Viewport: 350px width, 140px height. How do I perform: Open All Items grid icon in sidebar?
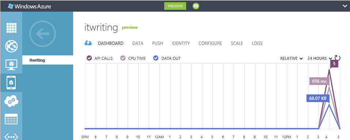[11, 28]
